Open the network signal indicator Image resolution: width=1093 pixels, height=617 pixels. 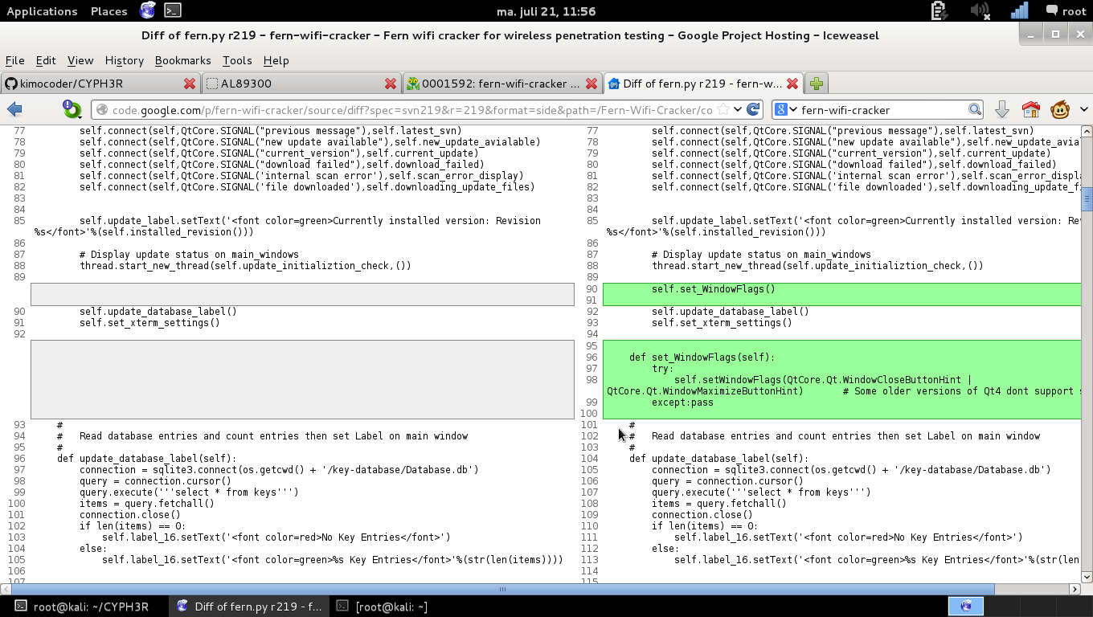(1019, 10)
